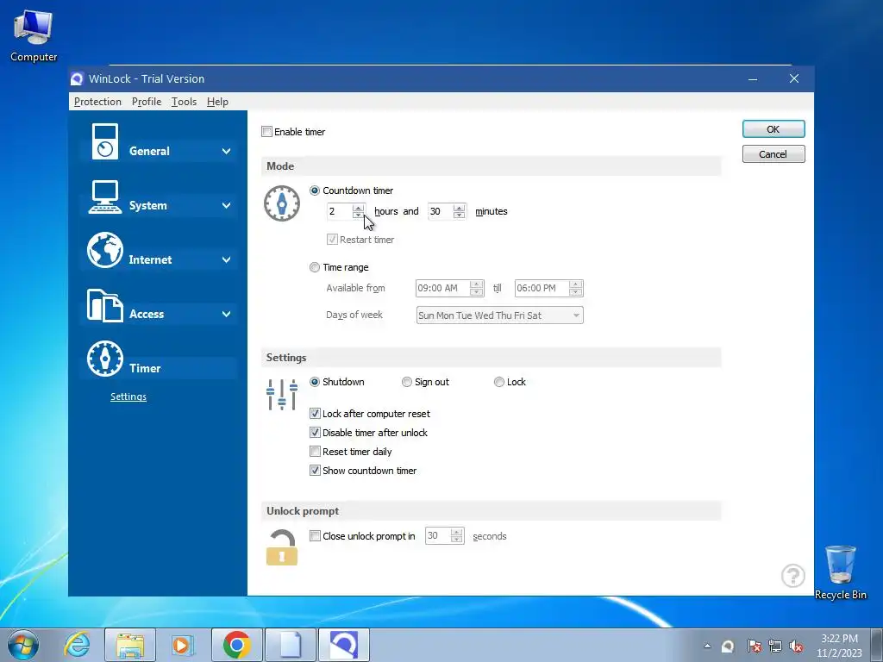The height and width of the screenshot is (662, 883).
Task: Click the muted volume tray icon
Action: coord(796,646)
